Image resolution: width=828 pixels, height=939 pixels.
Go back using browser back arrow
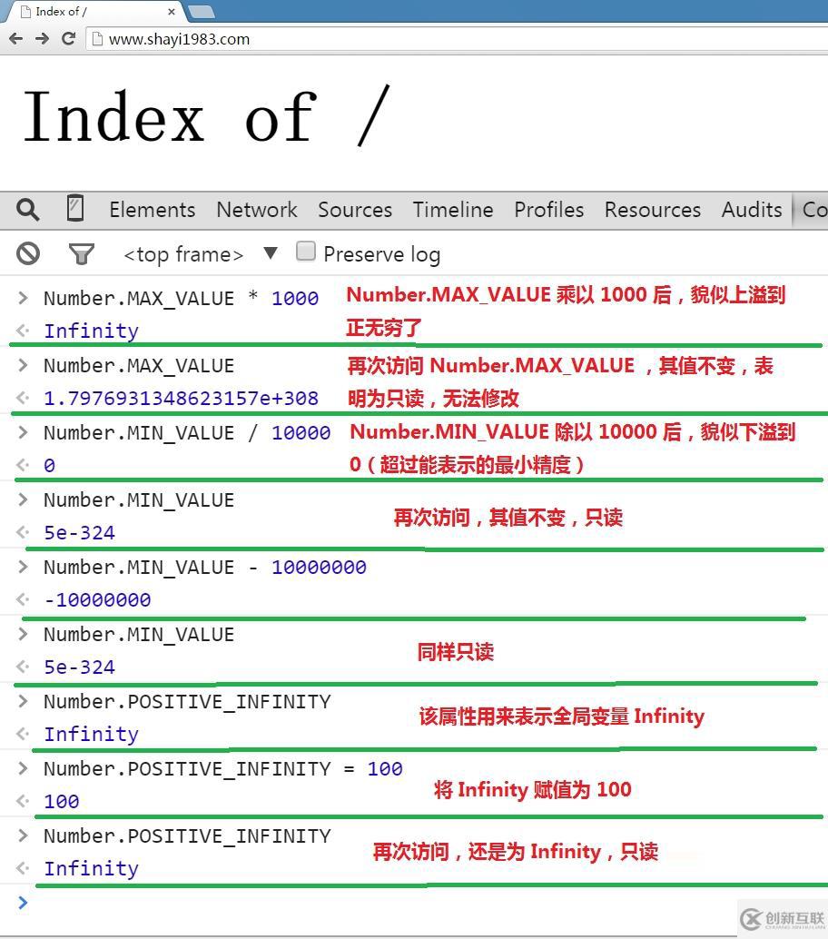click(x=15, y=39)
